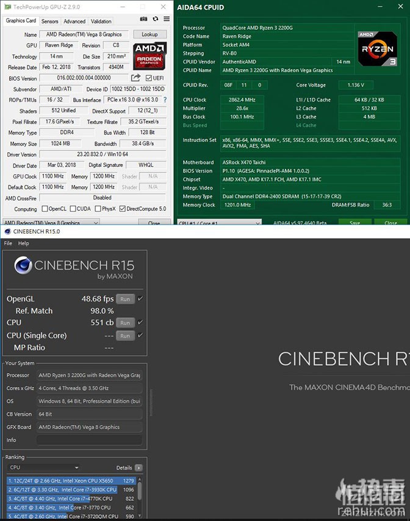Click the GPU-Z title bar app icon
The image size is (410, 521).
point(7,7)
